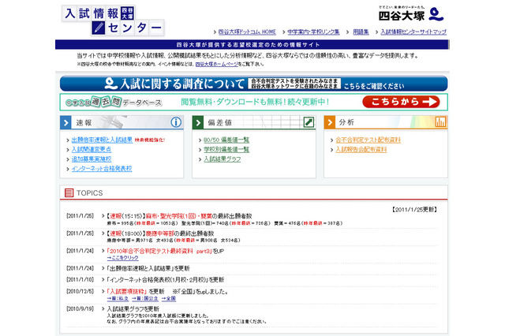The height and width of the screenshot is (336, 505).
Task: Click the 首都:私立 link under 入試要項抜粋
Action: click(x=118, y=299)
